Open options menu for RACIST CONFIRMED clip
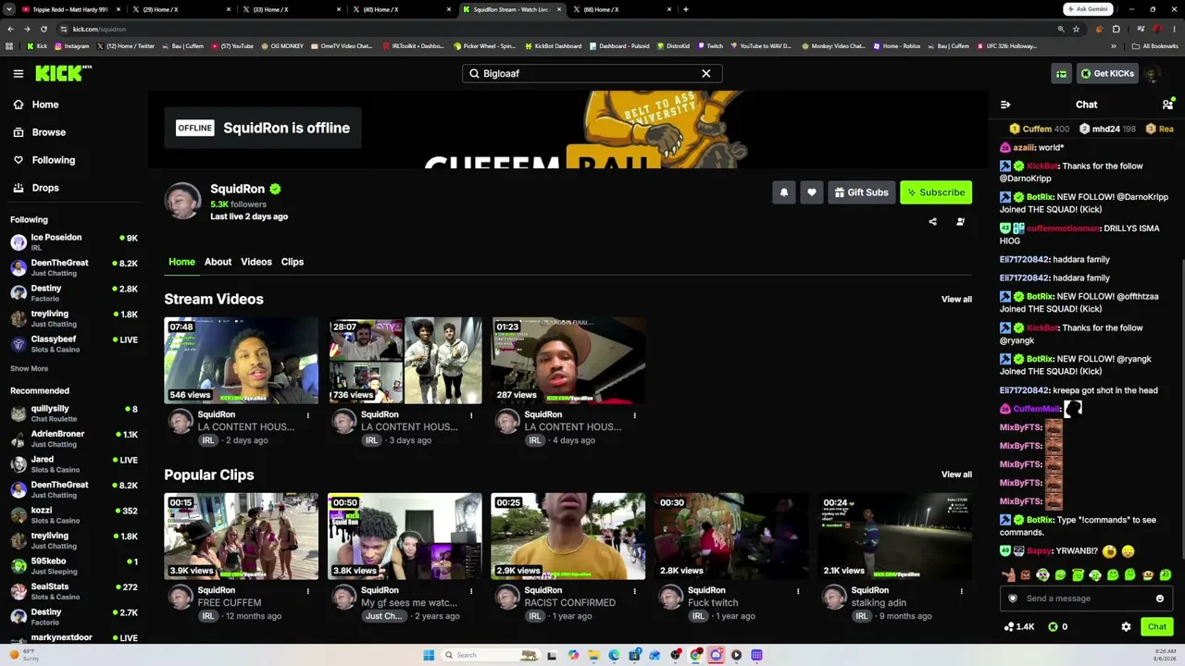 pyautogui.click(x=634, y=591)
